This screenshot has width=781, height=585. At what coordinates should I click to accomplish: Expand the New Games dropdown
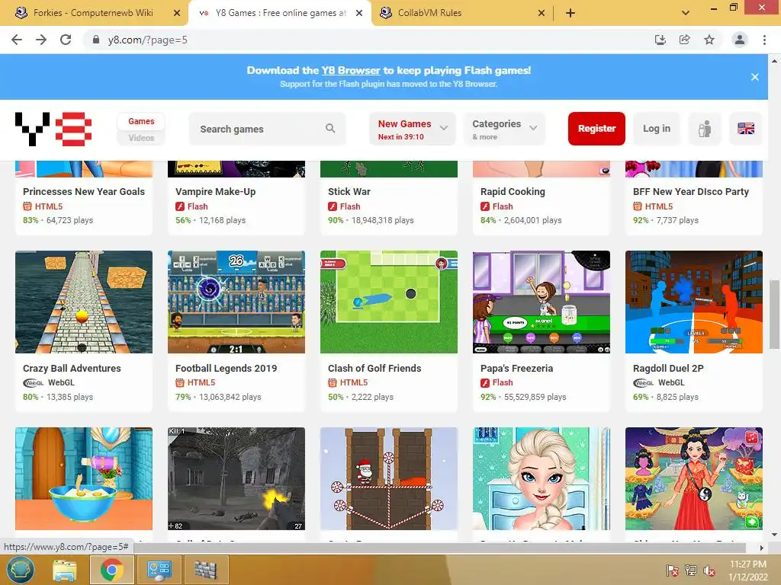click(413, 129)
